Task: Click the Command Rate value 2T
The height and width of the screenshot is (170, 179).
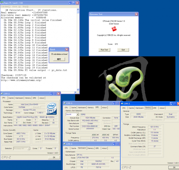Action: [155, 147]
